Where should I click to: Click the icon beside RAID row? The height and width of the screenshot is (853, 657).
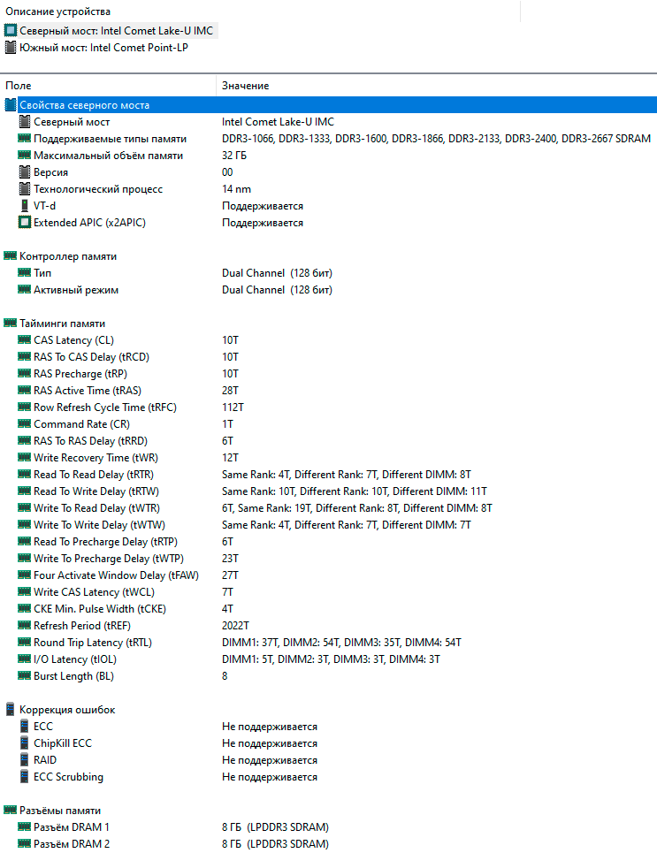click(25, 760)
